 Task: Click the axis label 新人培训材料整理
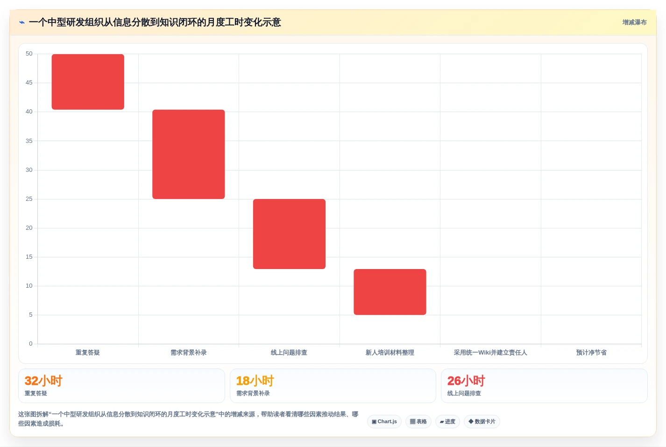tap(390, 353)
